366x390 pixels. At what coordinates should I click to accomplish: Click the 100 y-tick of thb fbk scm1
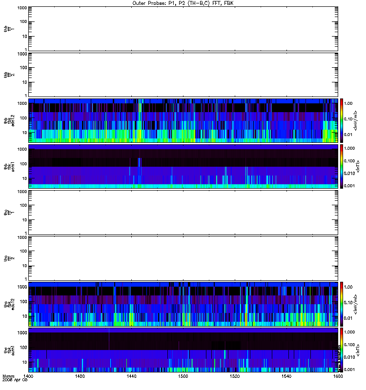coord(23,164)
